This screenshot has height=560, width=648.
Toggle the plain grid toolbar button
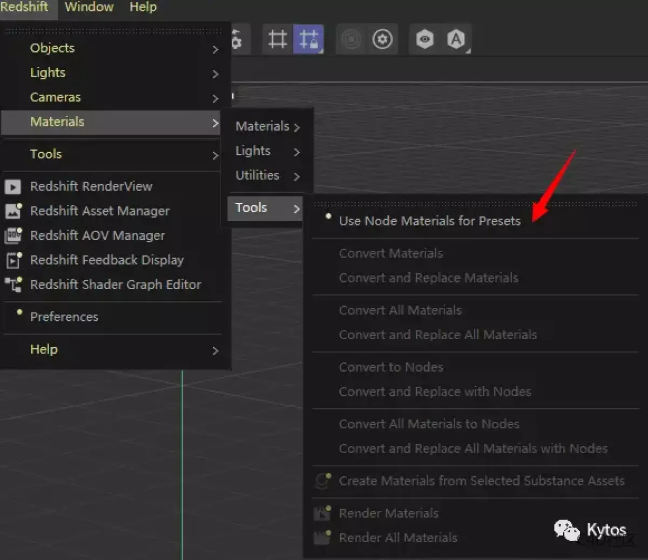pyautogui.click(x=277, y=39)
